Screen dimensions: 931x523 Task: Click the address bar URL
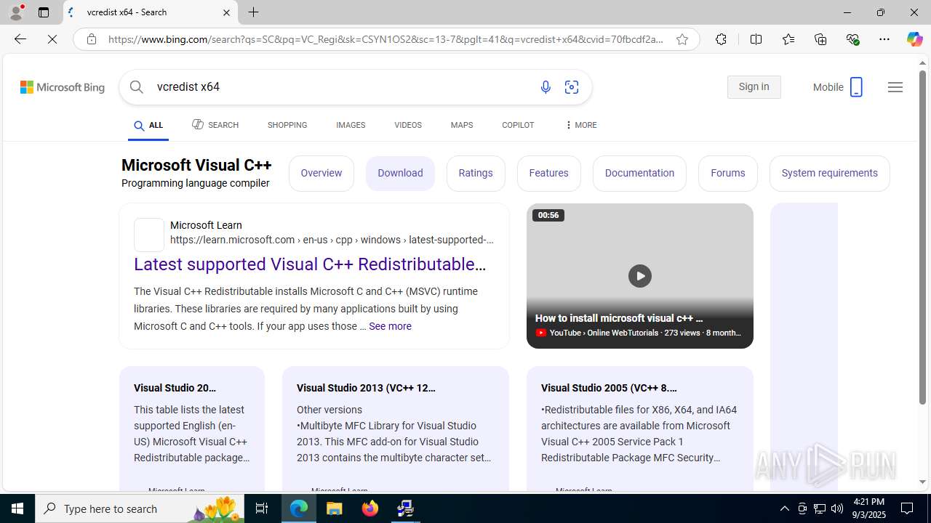tap(385, 39)
